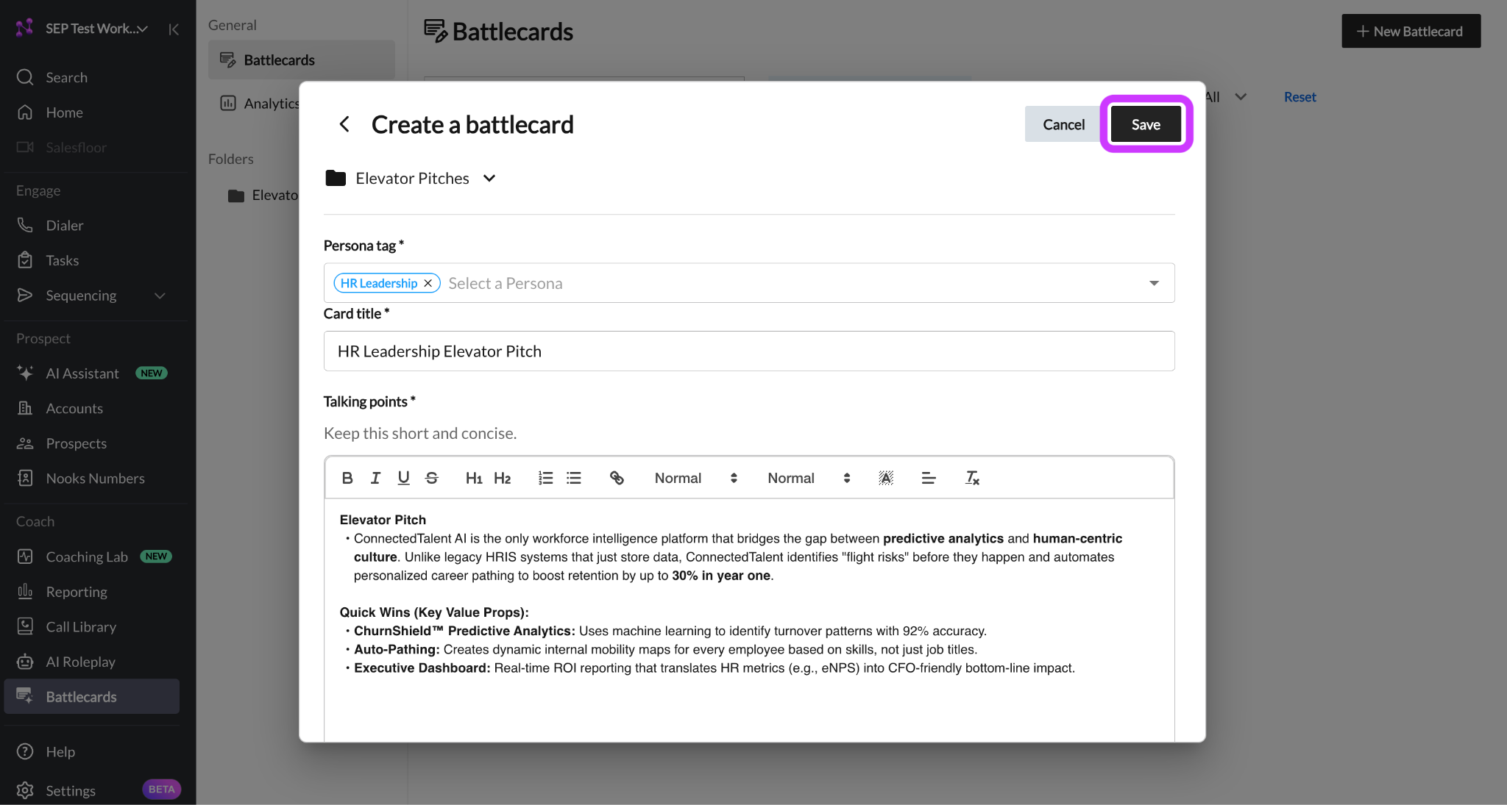The width and height of the screenshot is (1507, 805).
Task: Open the first Normal size dropdown
Action: pyautogui.click(x=695, y=478)
